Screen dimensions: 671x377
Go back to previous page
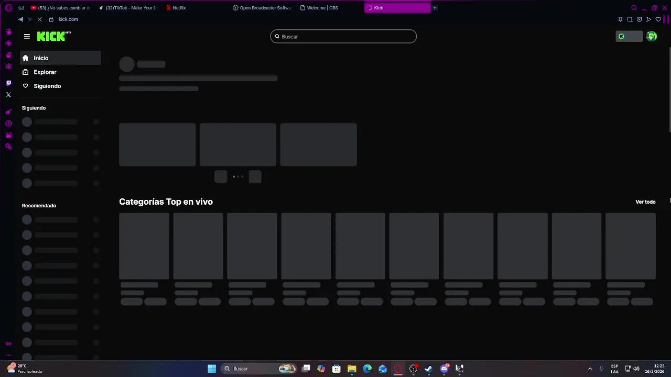point(20,19)
